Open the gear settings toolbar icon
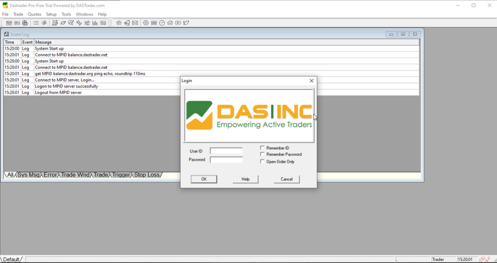 click(x=146, y=23)
